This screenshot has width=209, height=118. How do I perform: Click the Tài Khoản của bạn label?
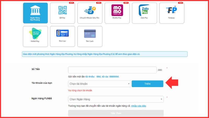click(x=42, y=83)
